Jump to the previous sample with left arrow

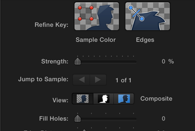tap(81, 80)
